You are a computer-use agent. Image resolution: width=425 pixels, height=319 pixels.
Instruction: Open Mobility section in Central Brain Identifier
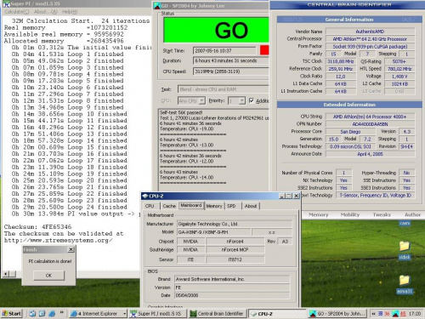350,215
